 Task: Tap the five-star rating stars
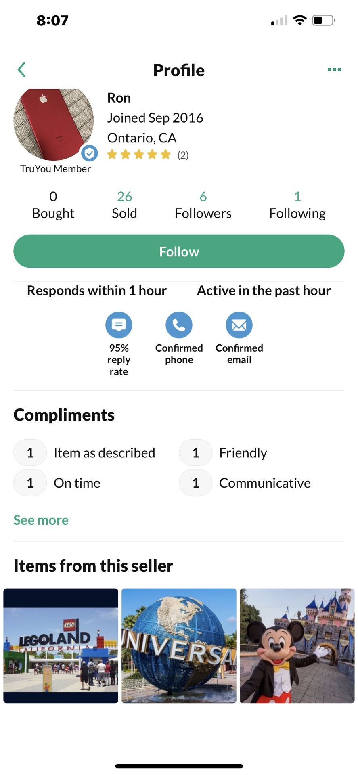[139, 155]
